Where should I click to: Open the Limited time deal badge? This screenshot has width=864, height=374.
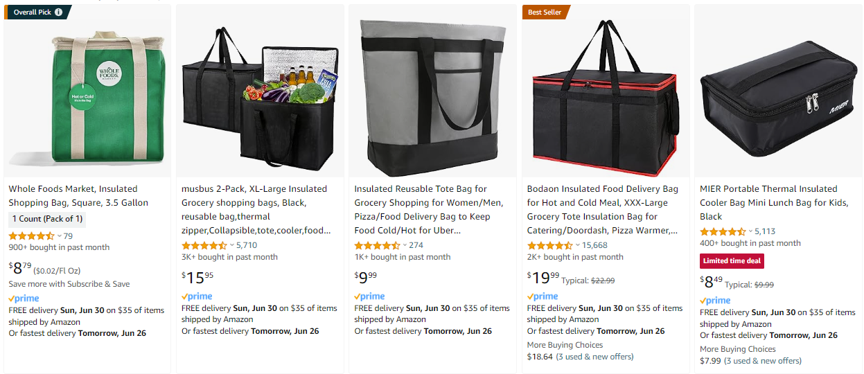click(732, 261)
